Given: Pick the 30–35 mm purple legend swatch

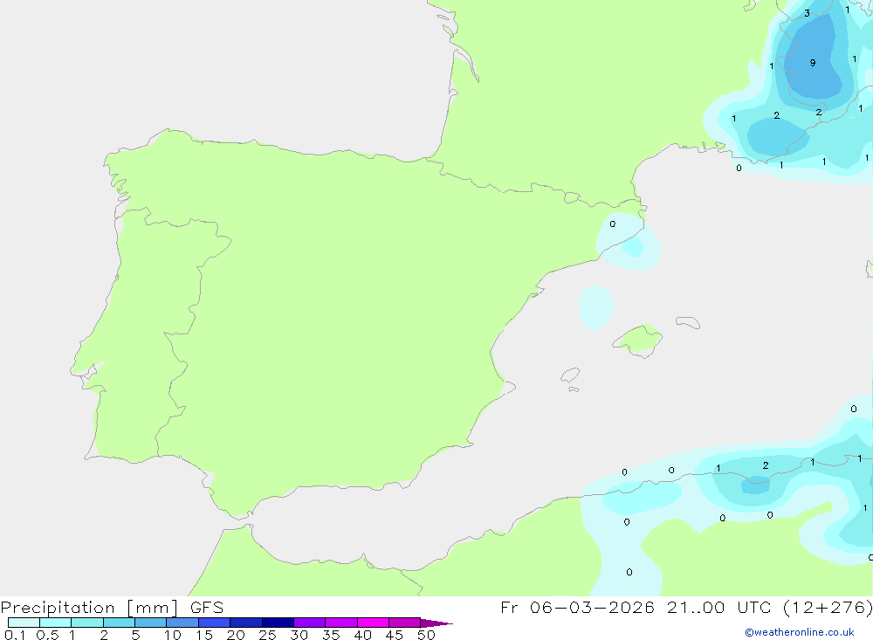Looking at the screenshot, I should click(309, 623).
